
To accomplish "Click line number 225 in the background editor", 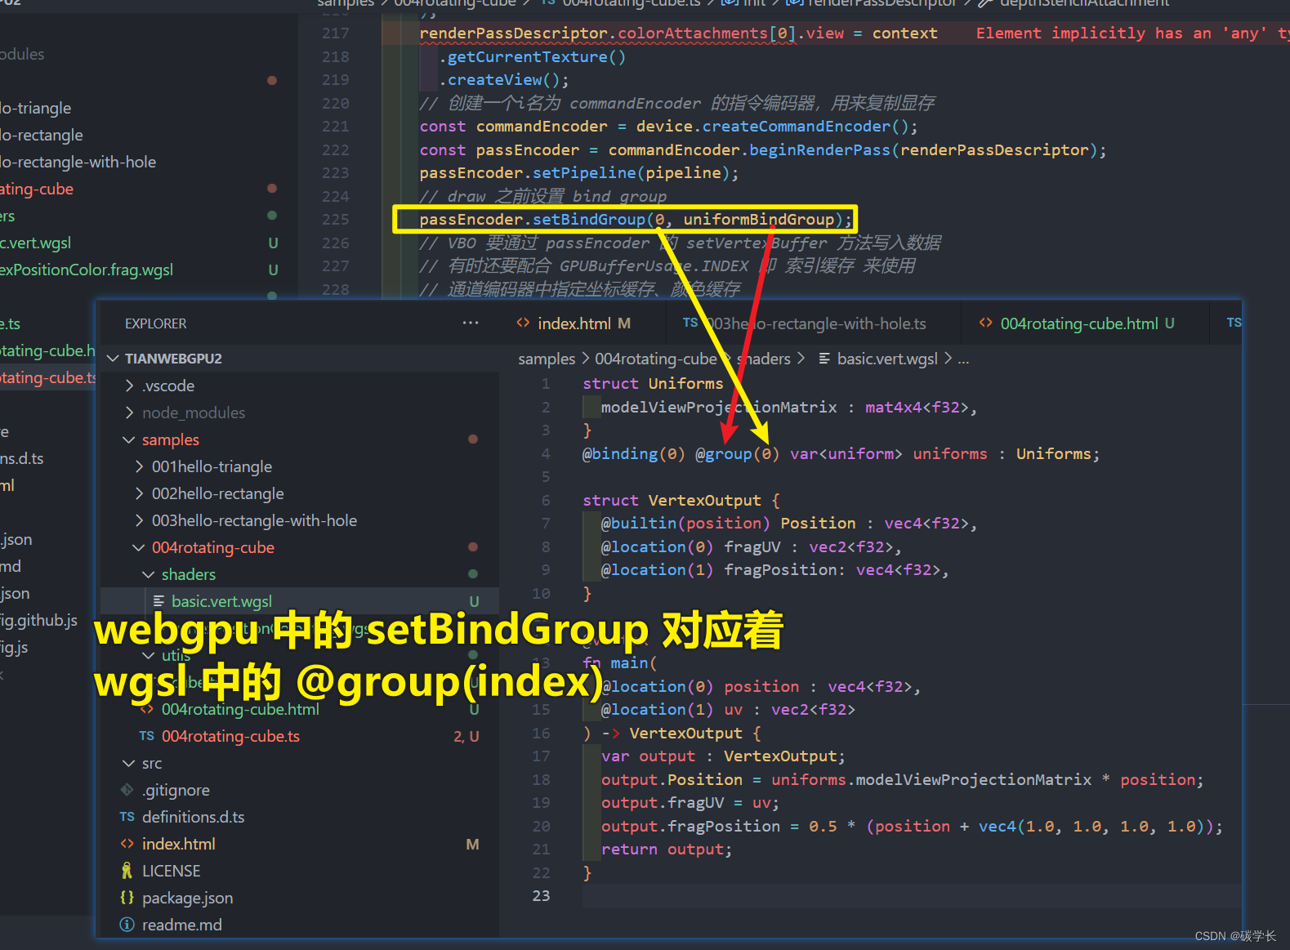I will [336, 220].
